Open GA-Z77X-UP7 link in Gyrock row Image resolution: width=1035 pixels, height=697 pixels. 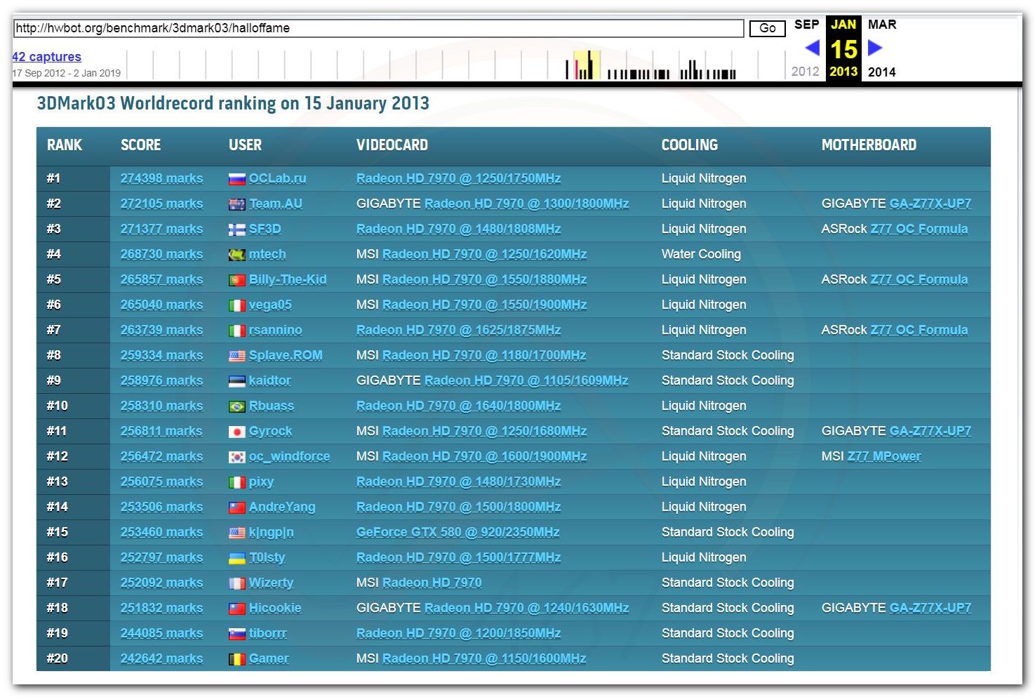[x=930, y=431]
